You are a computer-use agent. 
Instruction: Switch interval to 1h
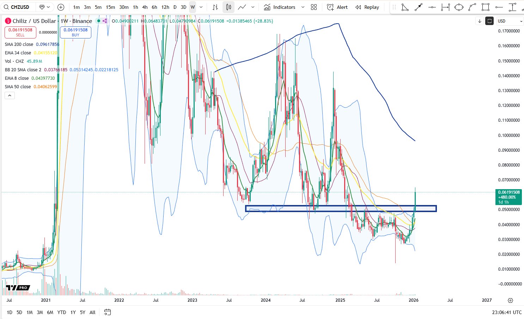point(135,7)
